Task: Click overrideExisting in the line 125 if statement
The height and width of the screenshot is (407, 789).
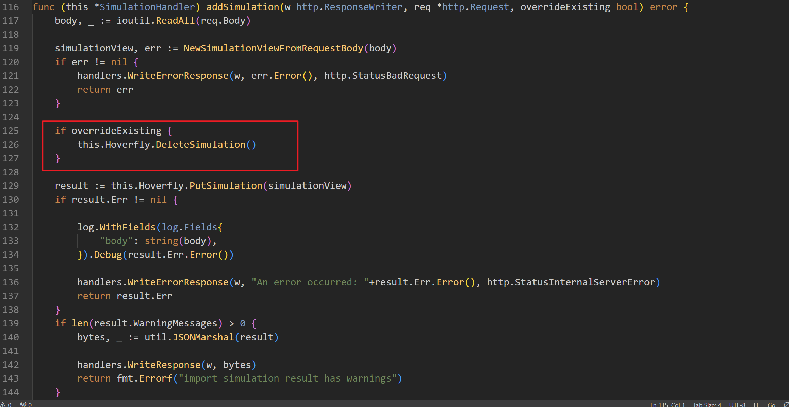Action: click(x=116, y=131)
